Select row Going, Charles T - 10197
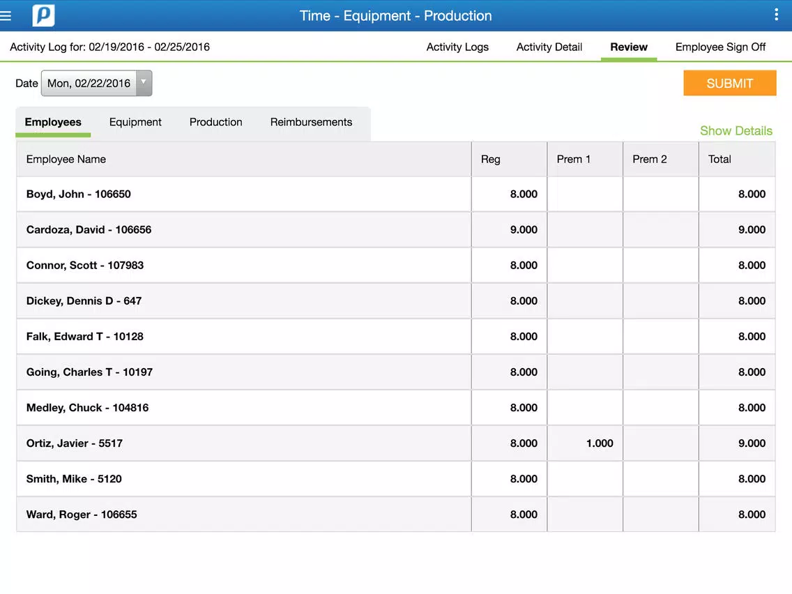Viewport: 792px width, 594px height. [396, 372]
